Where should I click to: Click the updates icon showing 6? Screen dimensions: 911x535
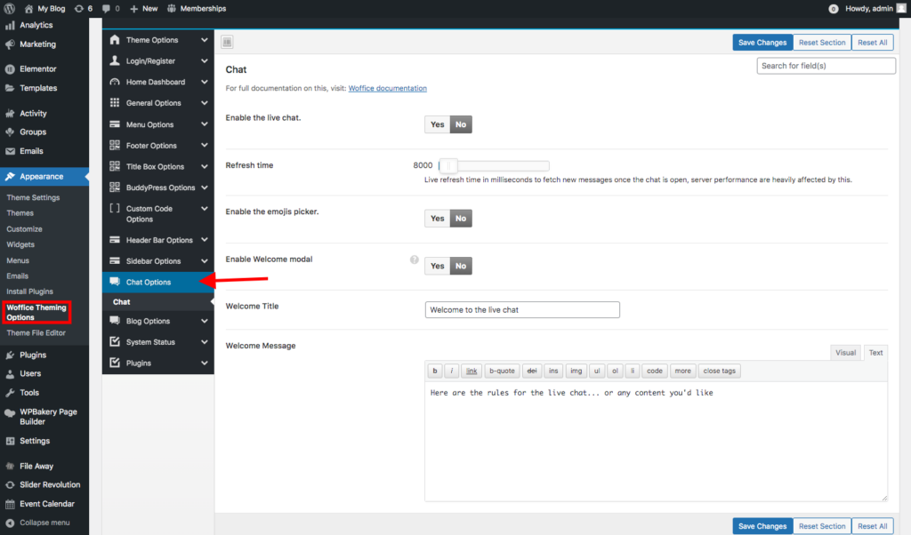79,9
